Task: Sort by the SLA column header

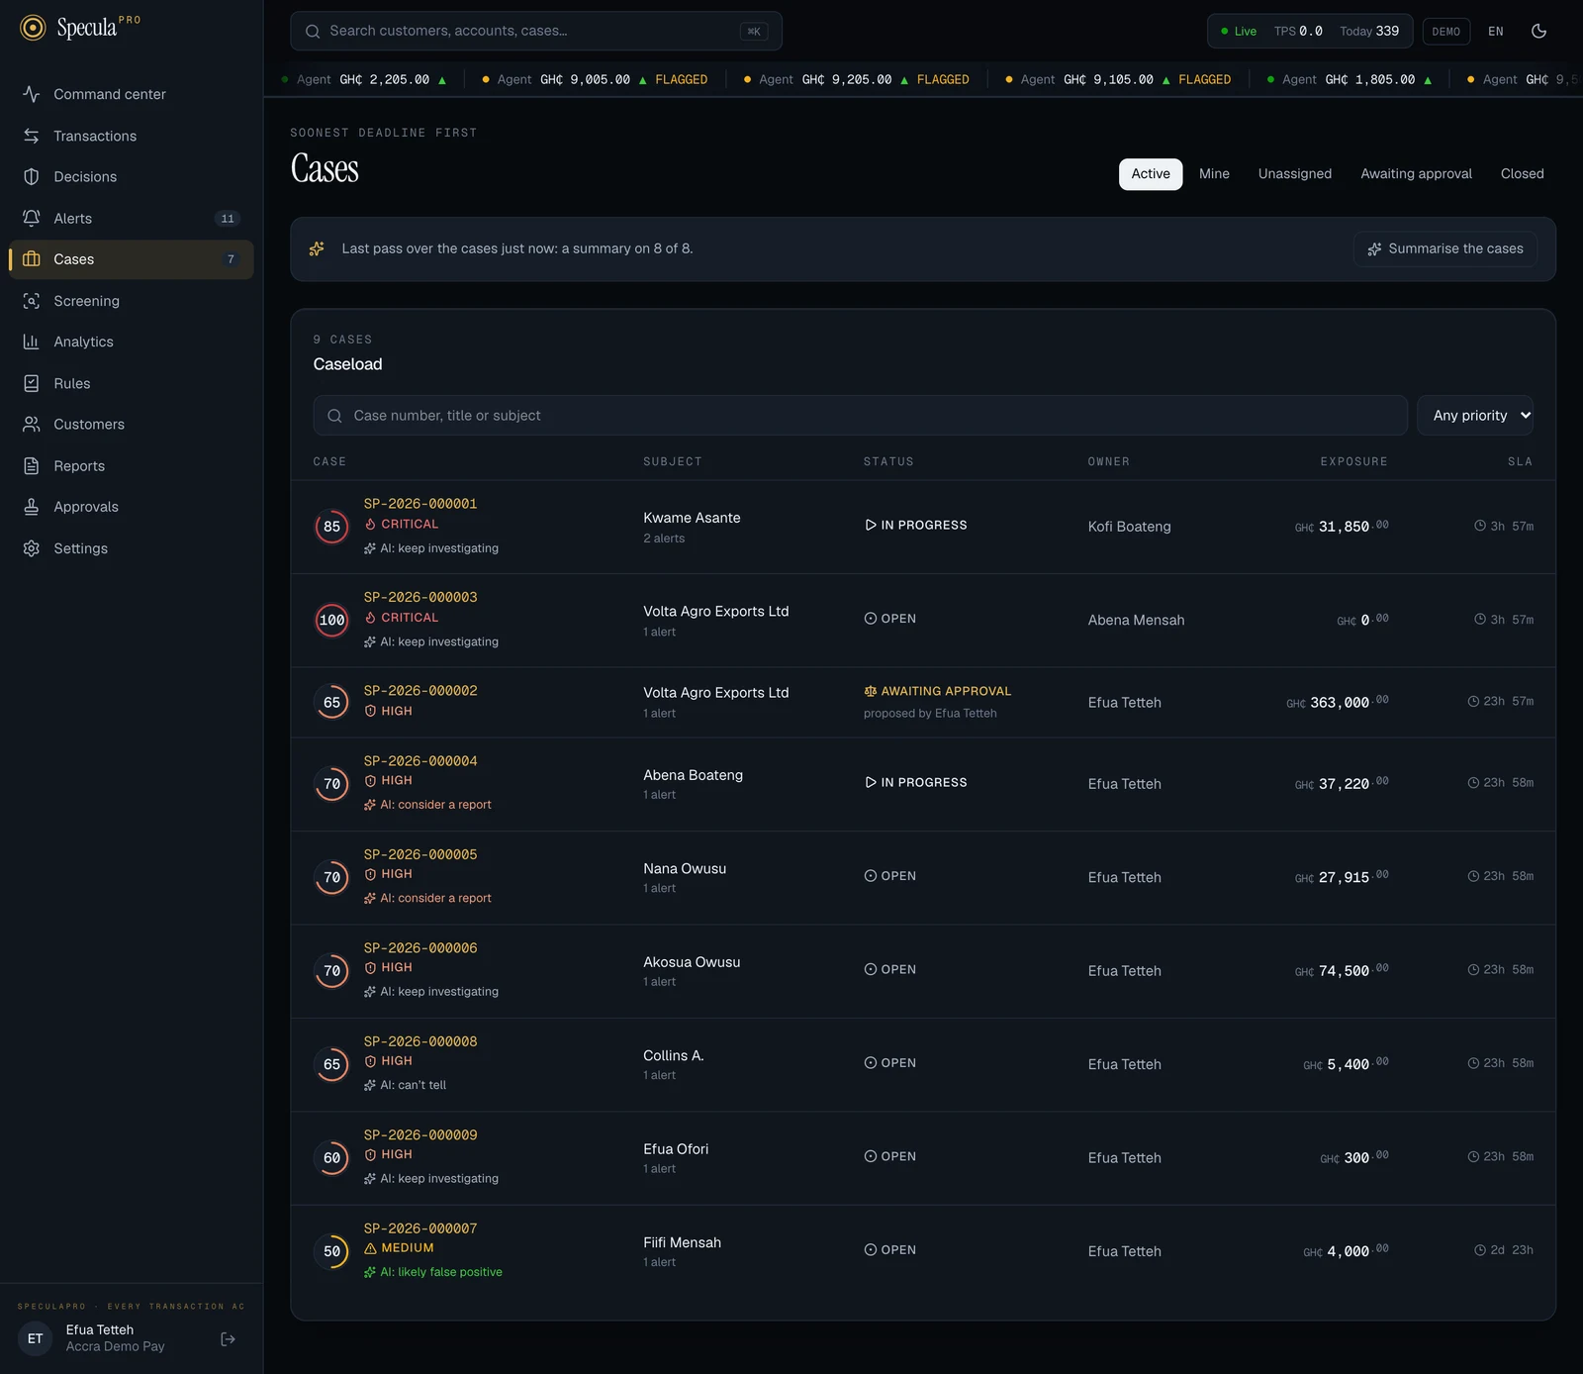Action: [1520, 461]
